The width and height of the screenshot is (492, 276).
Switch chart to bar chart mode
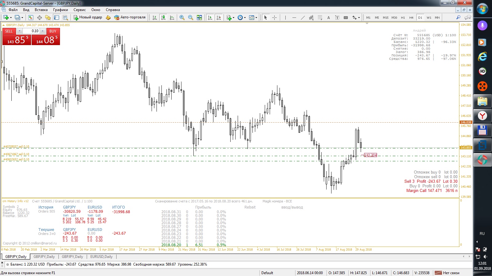(155, 17)
